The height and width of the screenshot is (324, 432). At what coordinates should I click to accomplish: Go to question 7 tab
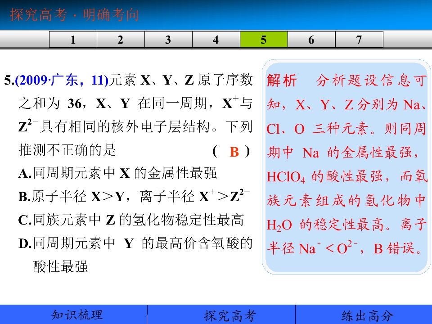coord(359,40)
